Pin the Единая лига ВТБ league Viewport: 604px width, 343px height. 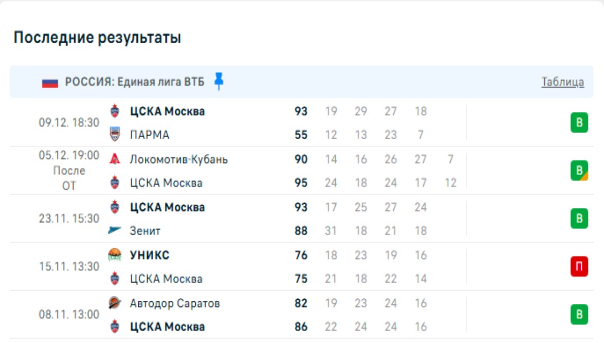[x=219, y=82]
